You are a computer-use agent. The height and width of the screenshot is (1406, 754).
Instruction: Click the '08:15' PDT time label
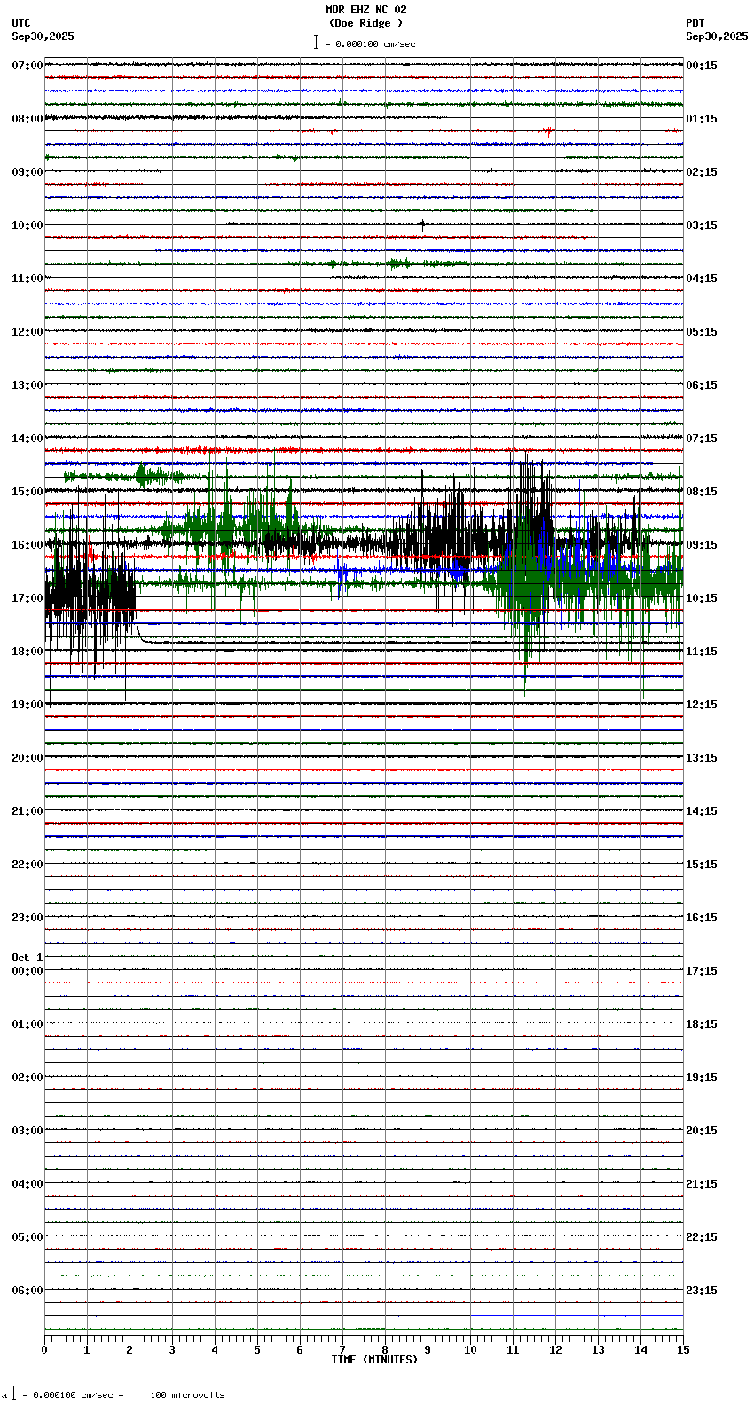point(702,492)
